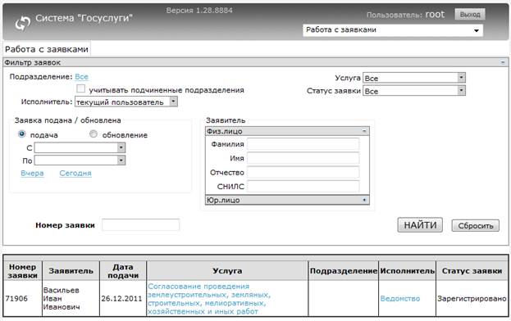Click request number 71906 cell
511x321 pixels.
click(x=22, y=299)
